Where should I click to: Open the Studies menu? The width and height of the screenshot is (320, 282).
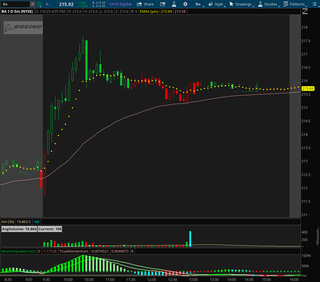(x=268, y=4)
